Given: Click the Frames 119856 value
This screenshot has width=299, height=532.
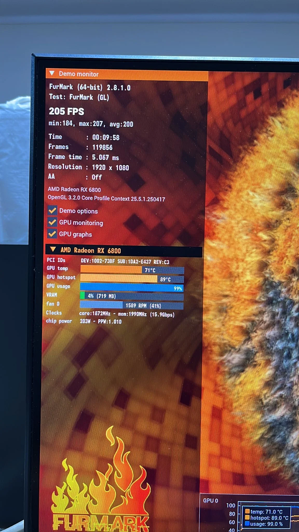Looking at the screenshot, I should click(102, 148).
